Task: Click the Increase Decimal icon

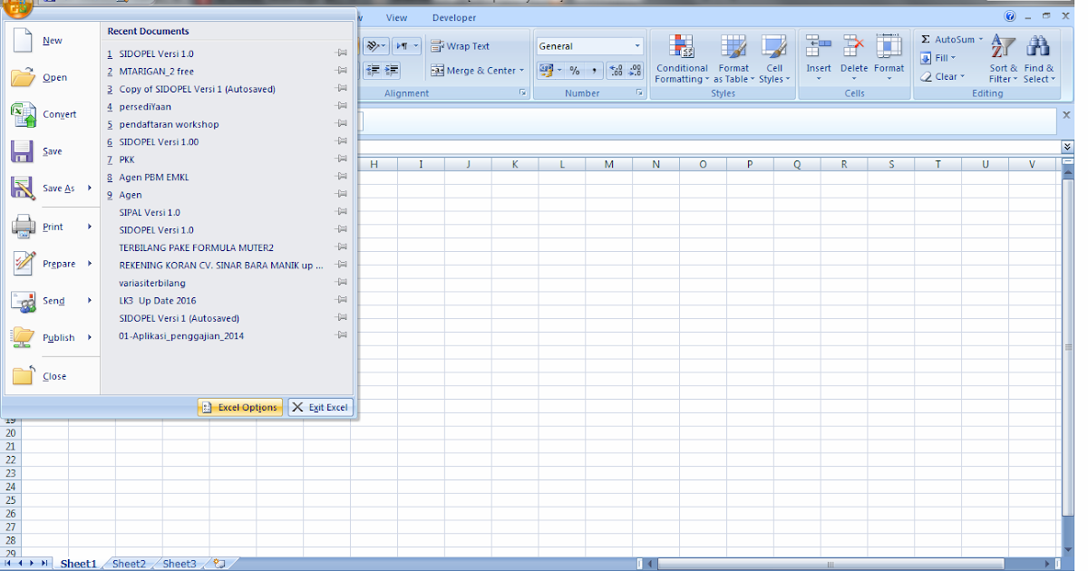Action: (x=616, y=70)
